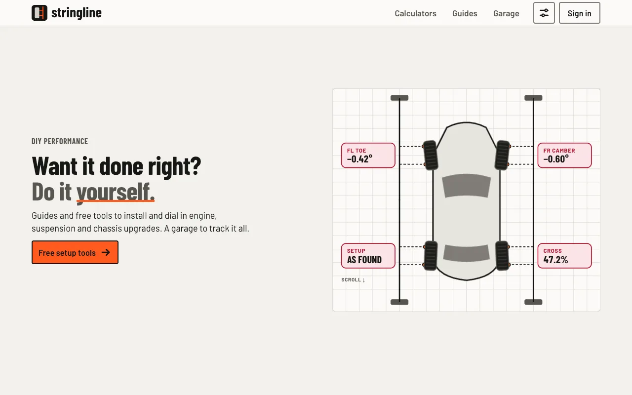Click the stringline logo icon
Image resolution: width=632 pixels, height=395 pixels.
click(39, 13)
